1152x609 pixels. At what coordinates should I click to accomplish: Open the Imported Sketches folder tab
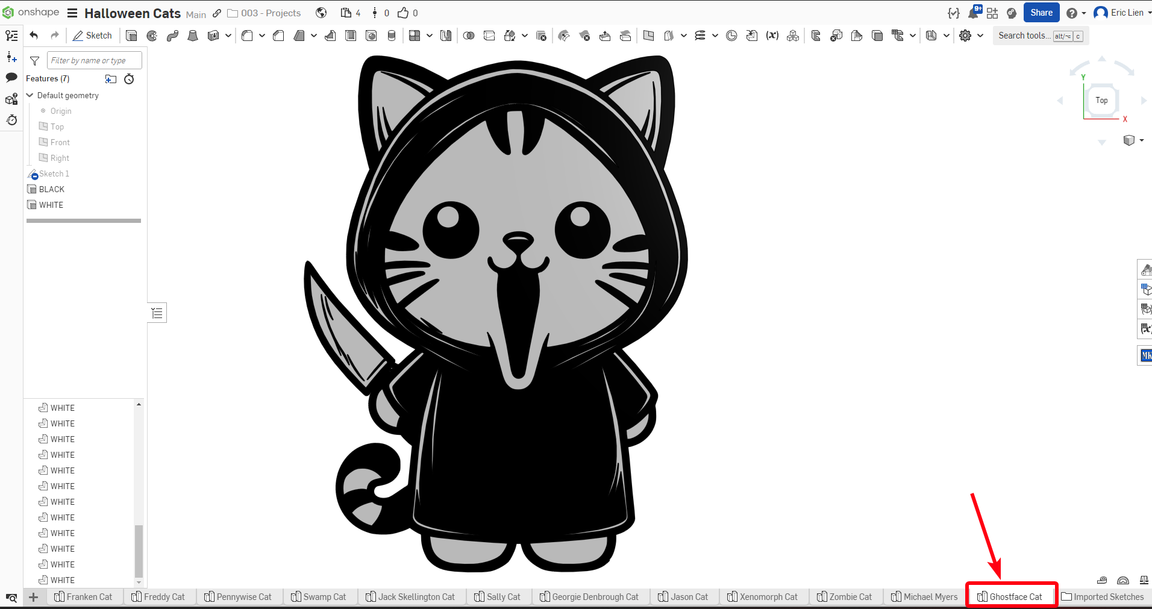click(x=1103, y=597)
